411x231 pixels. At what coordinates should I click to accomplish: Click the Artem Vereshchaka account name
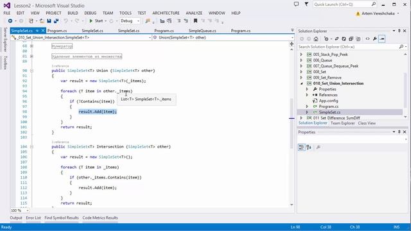[378, 13]
